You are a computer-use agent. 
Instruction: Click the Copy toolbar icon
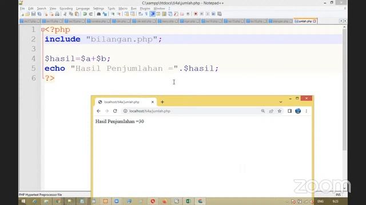[x=71, y=14]
